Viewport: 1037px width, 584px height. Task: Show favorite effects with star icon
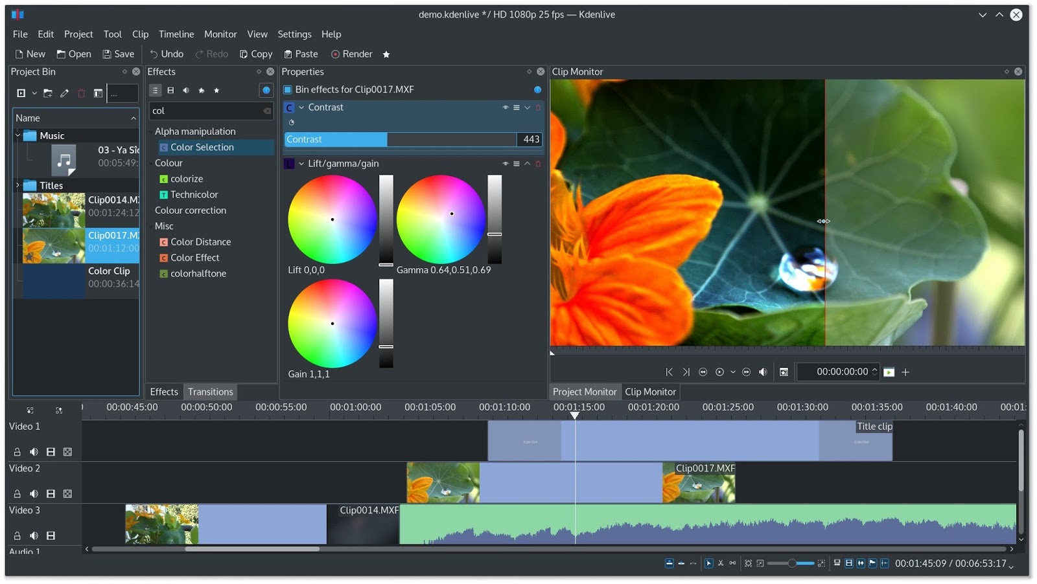point(216,91)
